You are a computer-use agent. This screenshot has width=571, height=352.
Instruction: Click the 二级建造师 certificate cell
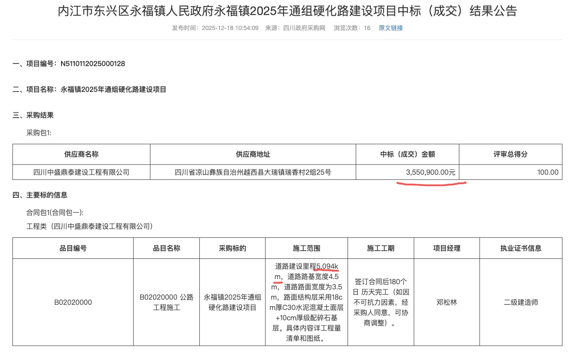(x=521, y=302)
